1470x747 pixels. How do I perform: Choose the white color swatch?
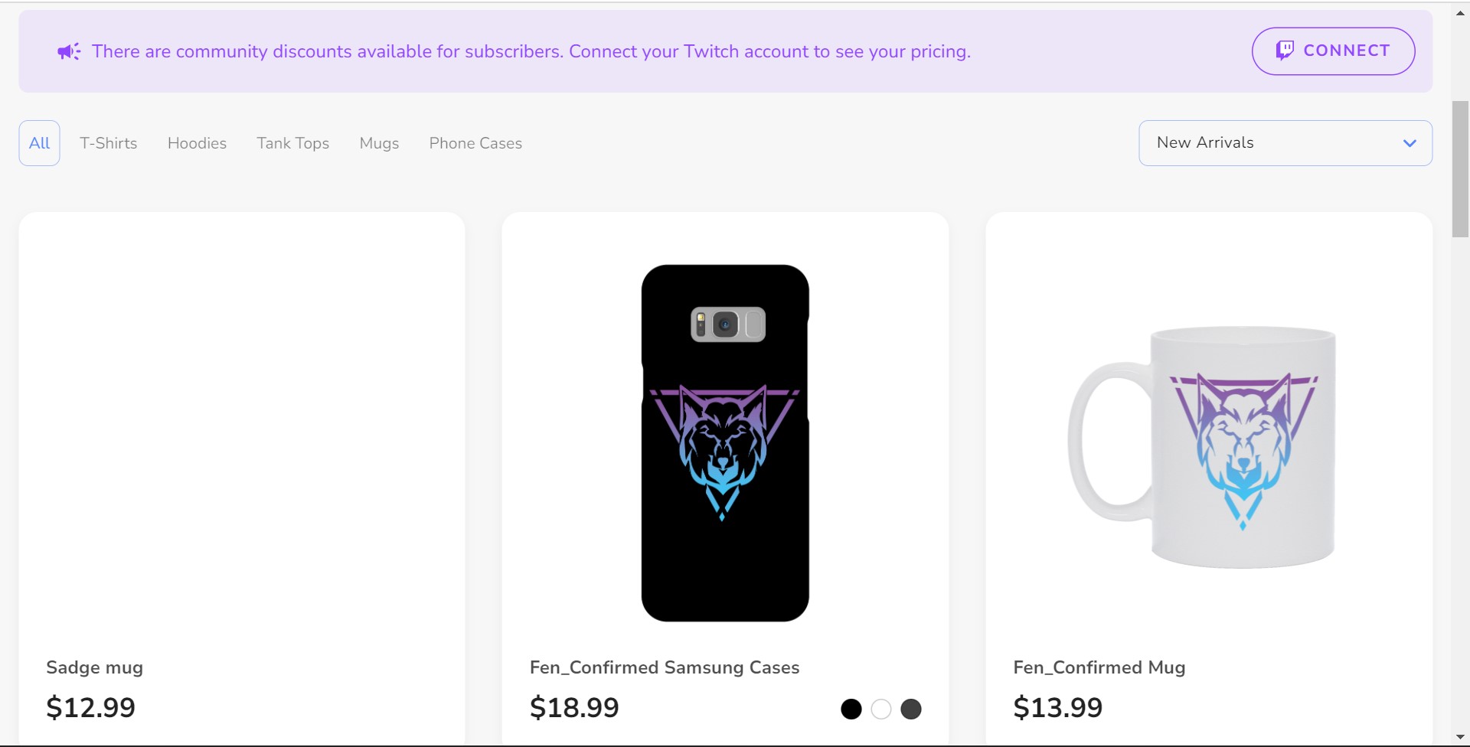tap(881, 709)
